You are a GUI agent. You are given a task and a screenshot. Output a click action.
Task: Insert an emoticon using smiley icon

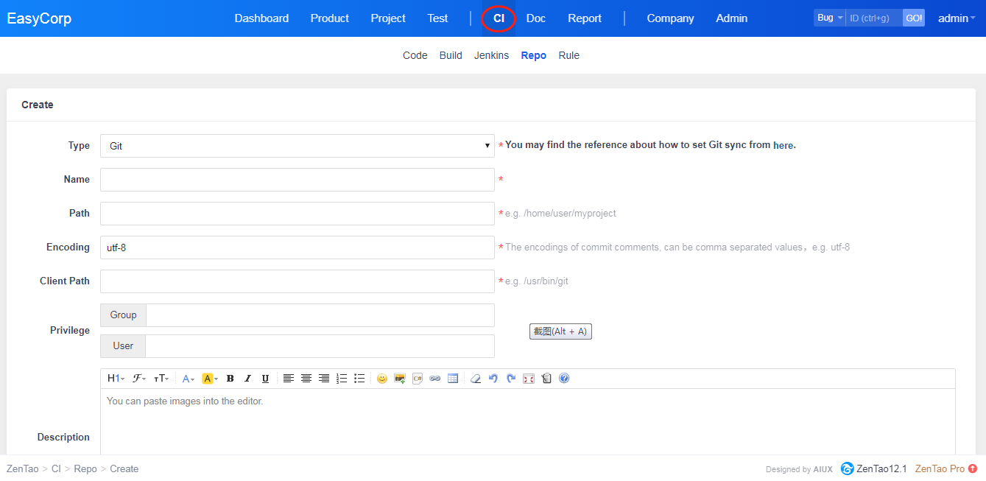381,379
